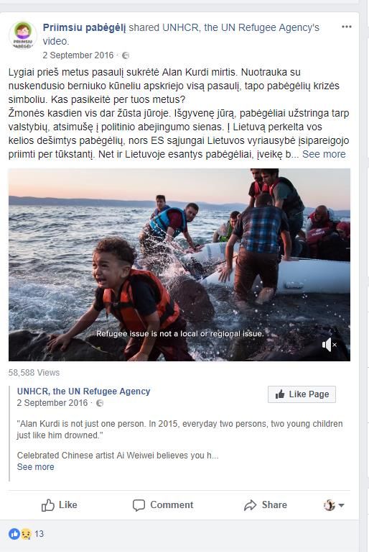Open the UNHCR post 2 September 2016 timestamp
The height and width of the screenshot is (552, 369).
click(52, 403)
